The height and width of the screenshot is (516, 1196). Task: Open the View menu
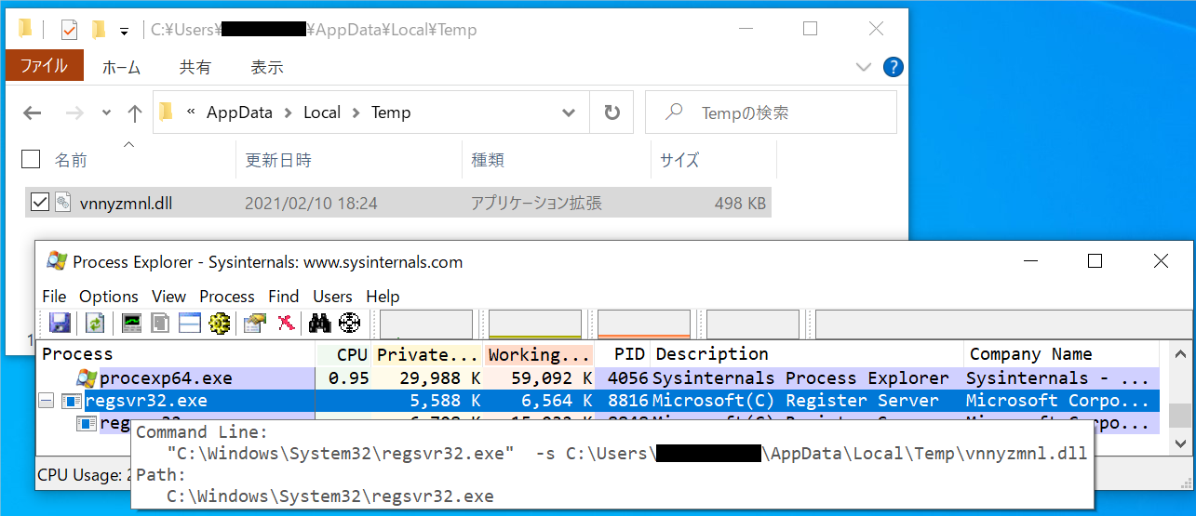coord(169,297)
